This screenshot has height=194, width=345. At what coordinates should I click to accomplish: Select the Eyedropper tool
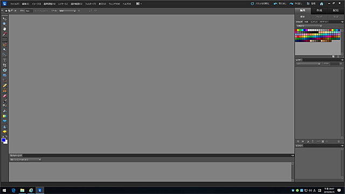pos(4,34)
